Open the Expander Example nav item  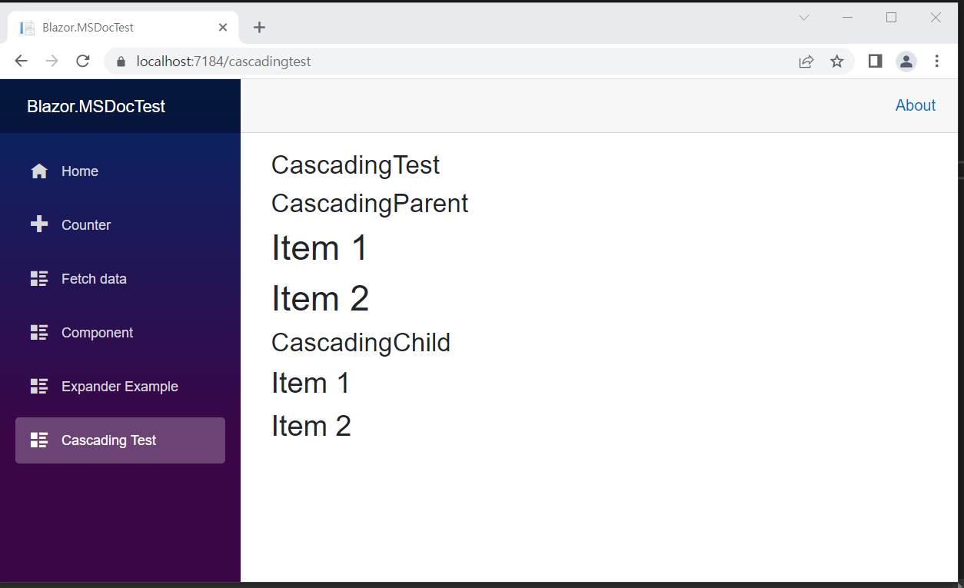(x=120, y=387)
